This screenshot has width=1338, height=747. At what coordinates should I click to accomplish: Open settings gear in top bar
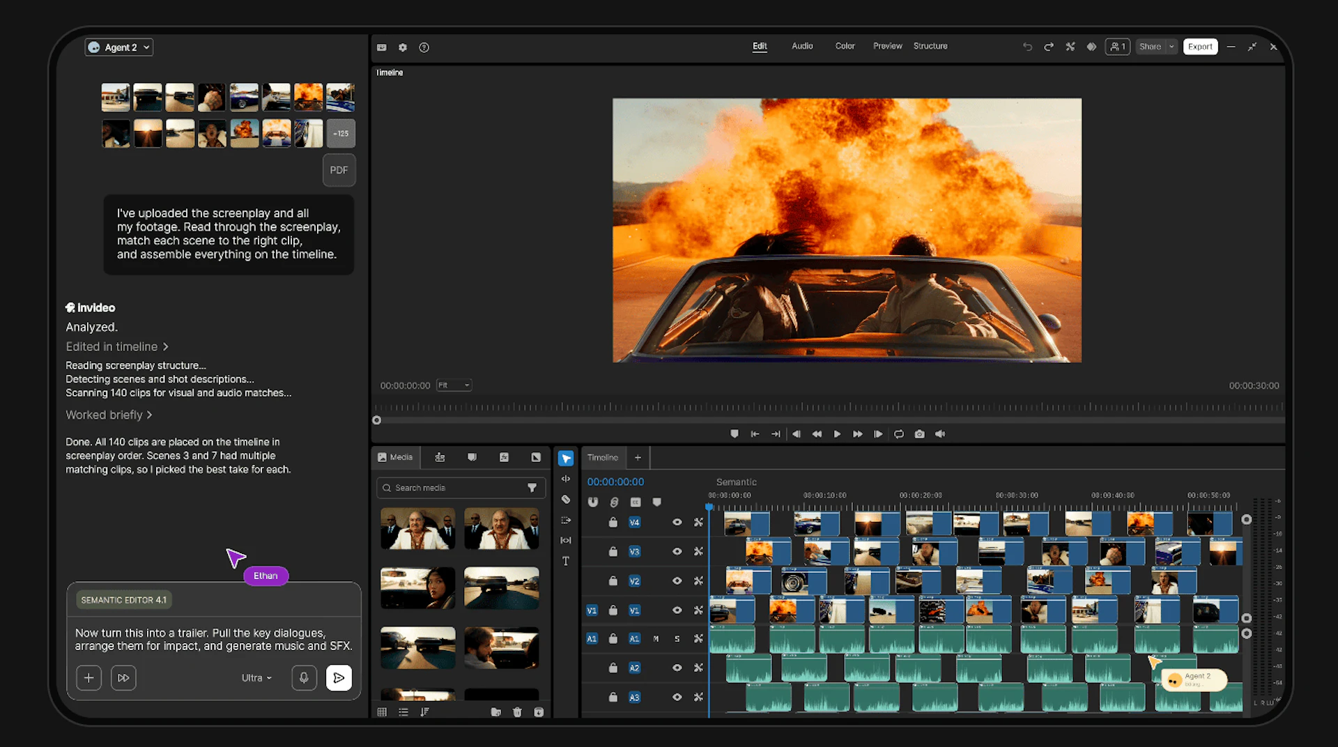(403, 47)
